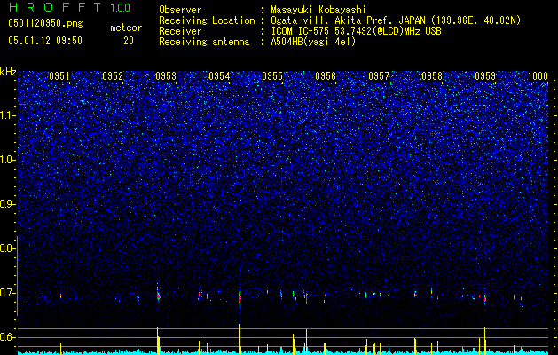Click the version number 1.0.0

pyautogui.click(x=121, y=8)
